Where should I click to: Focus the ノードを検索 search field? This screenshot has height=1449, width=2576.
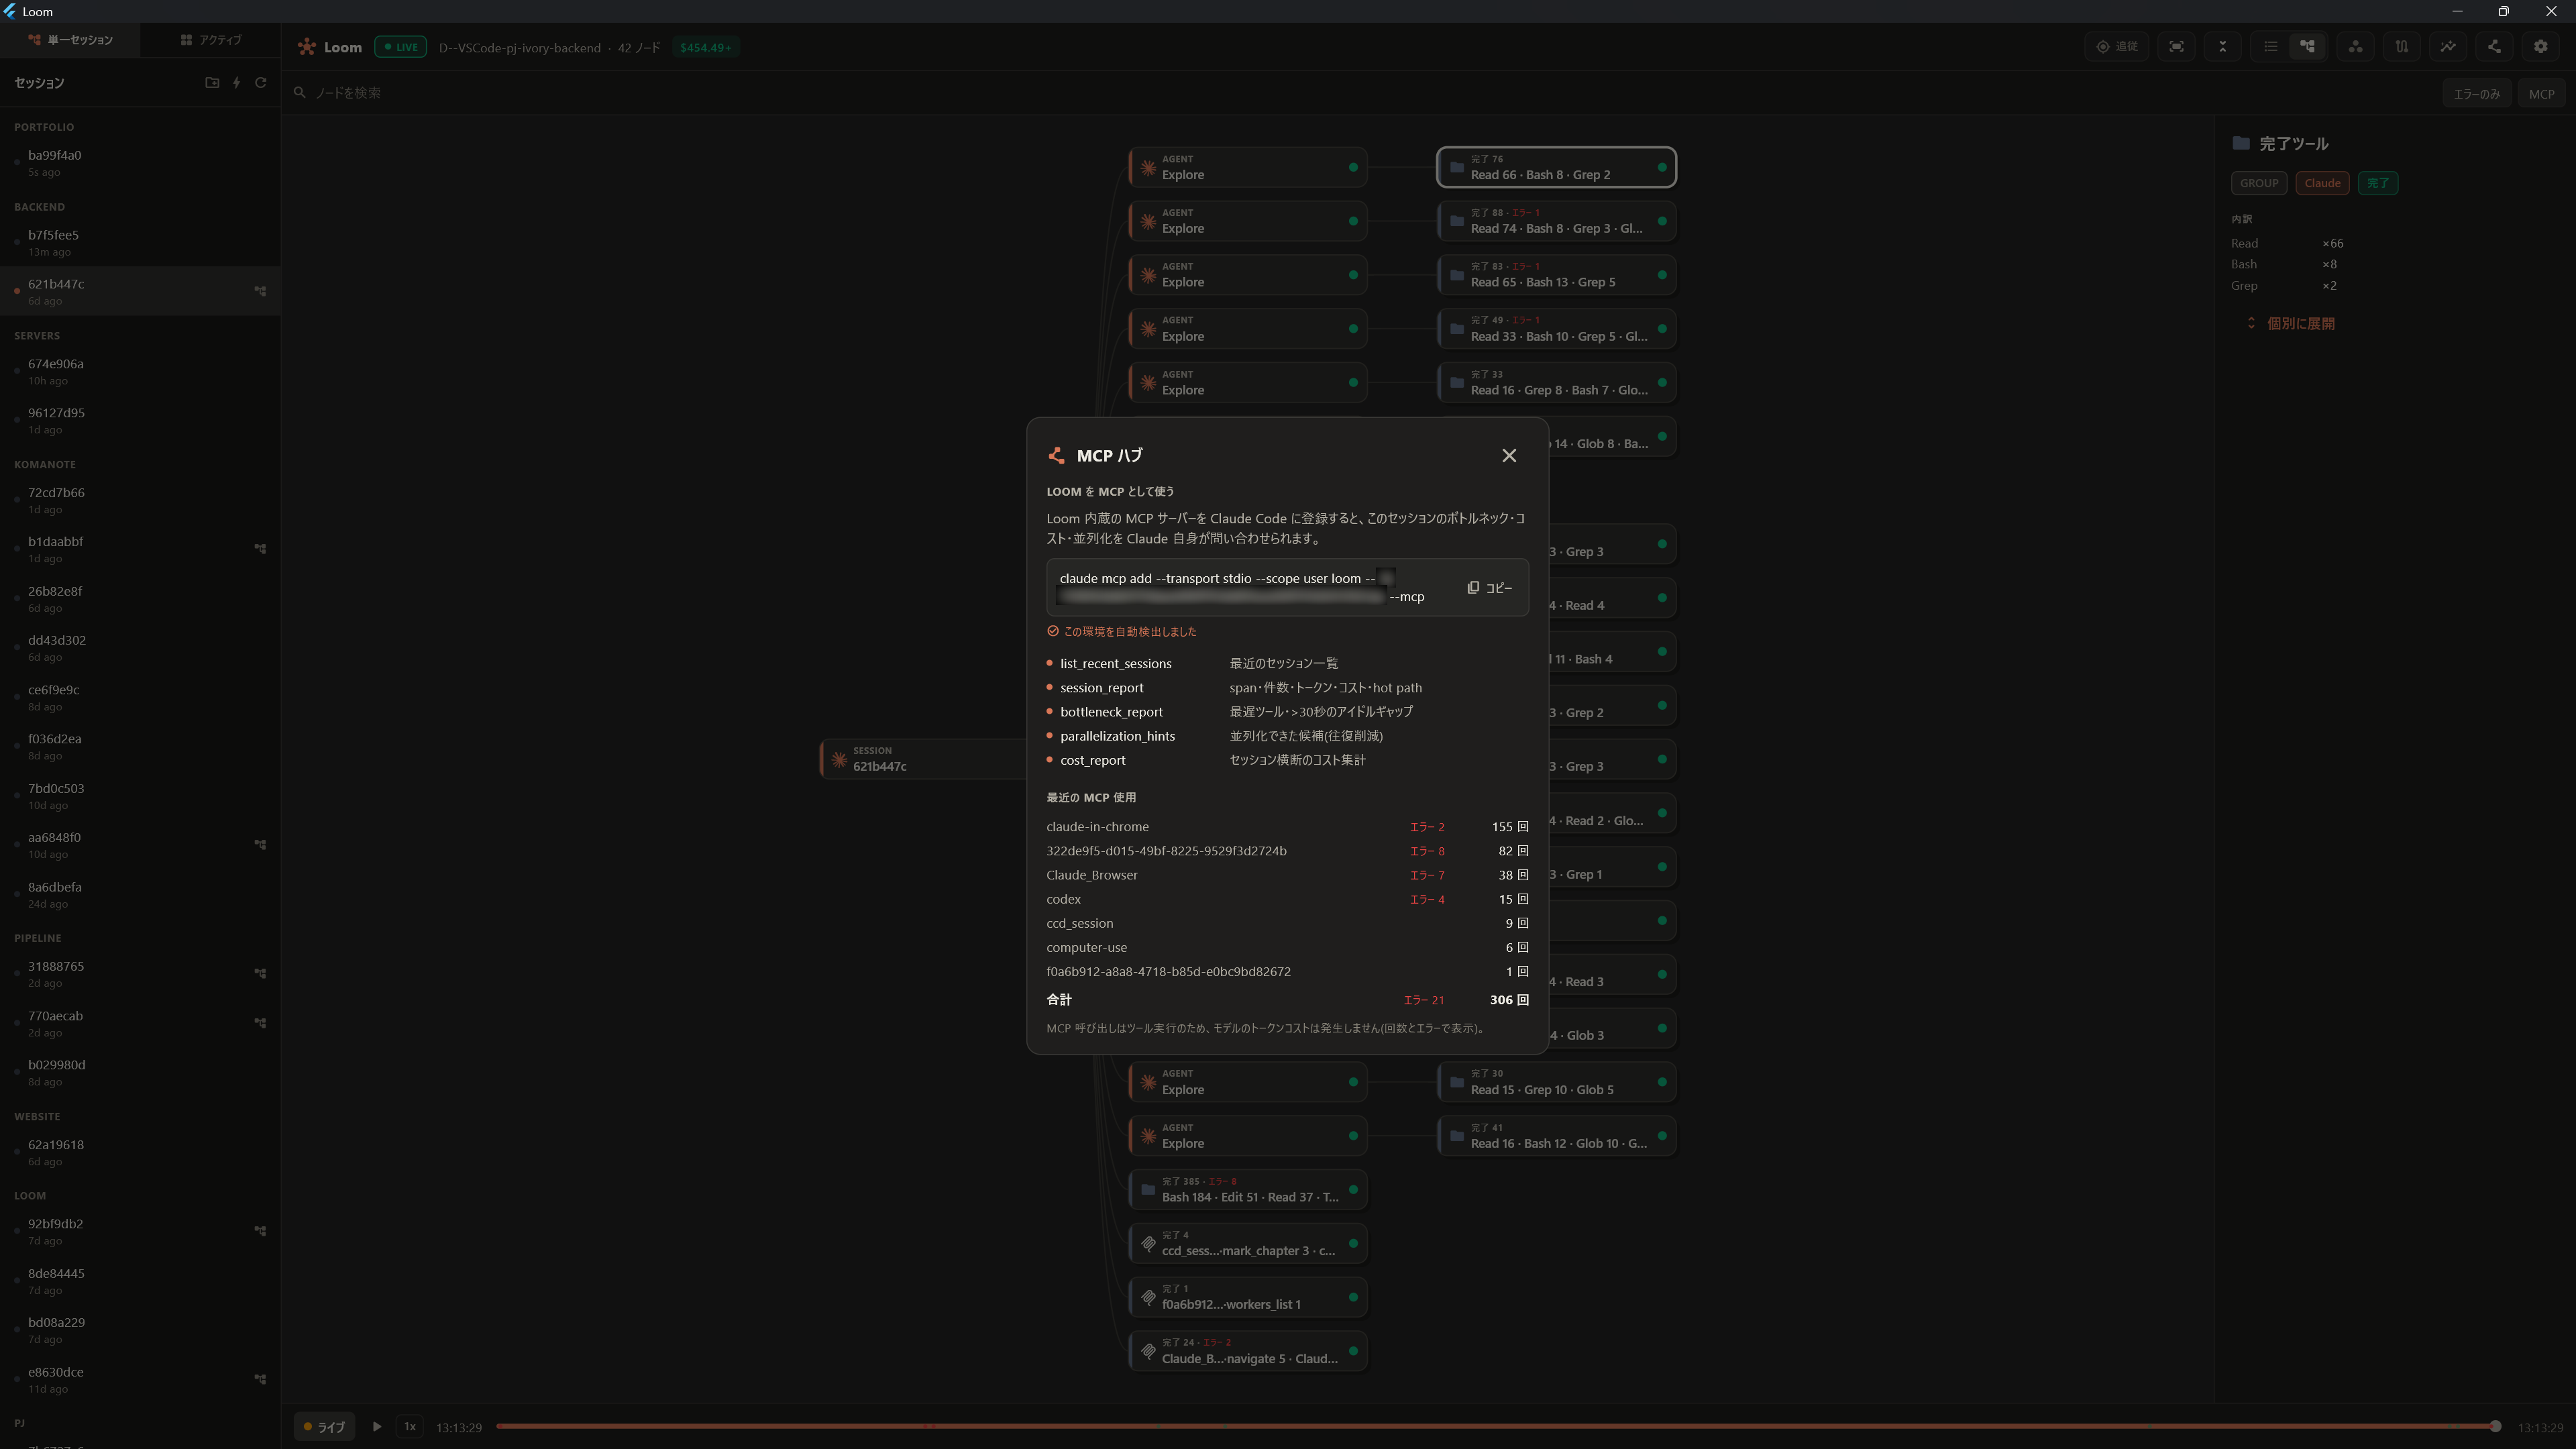pos(1360,93)
